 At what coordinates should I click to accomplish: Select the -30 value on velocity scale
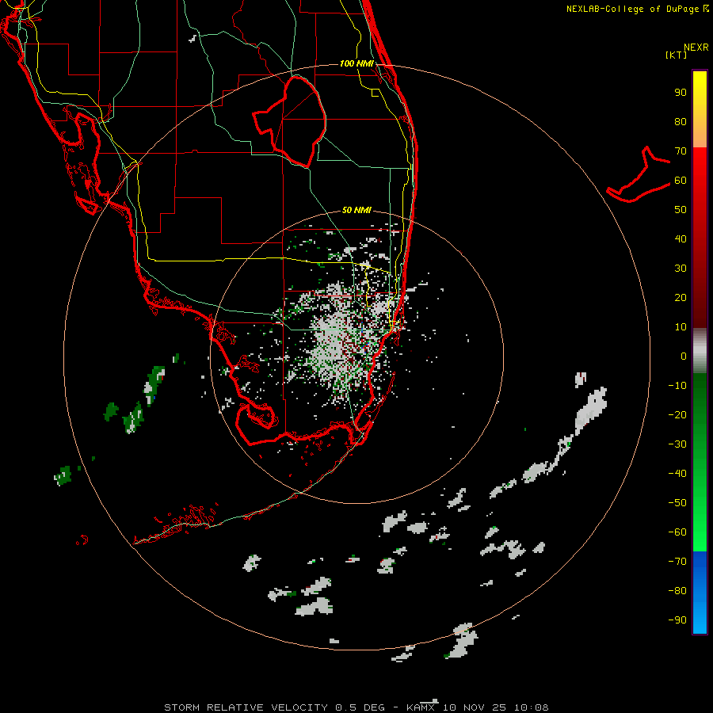677,444
